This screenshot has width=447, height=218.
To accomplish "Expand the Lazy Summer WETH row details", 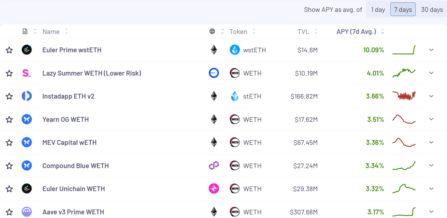I will (431, 73).
